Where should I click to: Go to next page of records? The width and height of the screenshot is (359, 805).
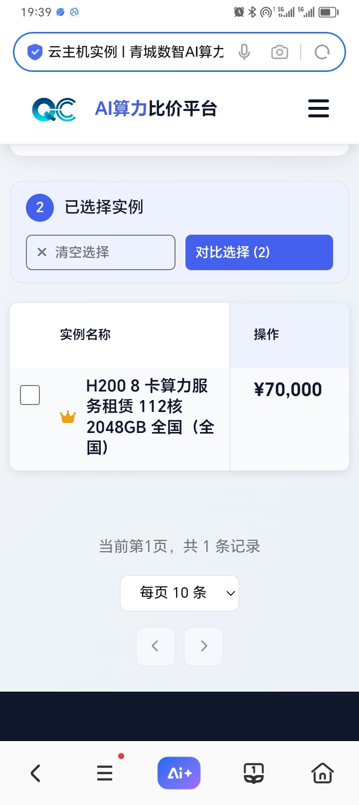click(203, 646)
